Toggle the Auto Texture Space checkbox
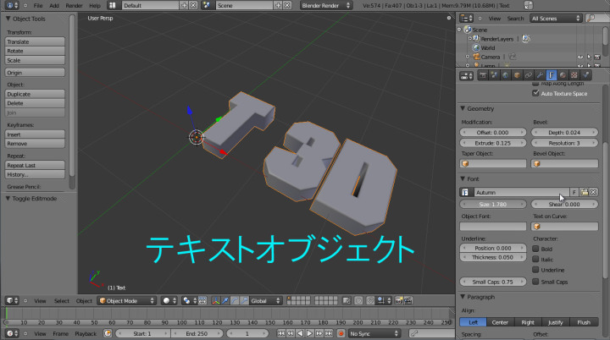Screen dimensions: 610x340 (535, 93)
